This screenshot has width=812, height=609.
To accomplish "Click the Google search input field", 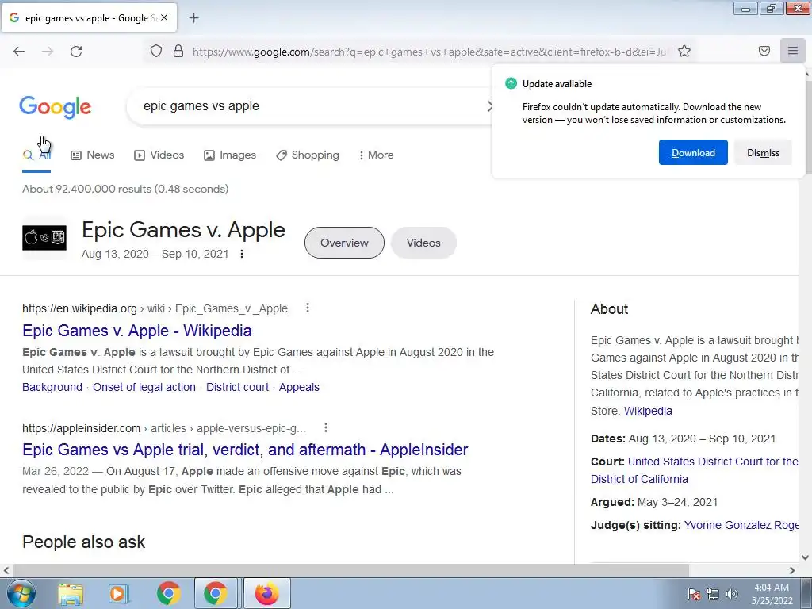I will coord(311,106).
